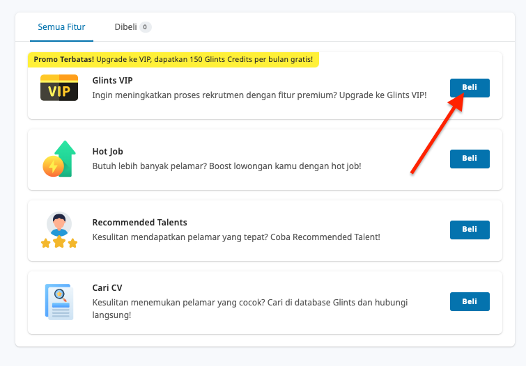Click the Glints VIP icon
The image size is (526, 366).
(x=59, y=88)
